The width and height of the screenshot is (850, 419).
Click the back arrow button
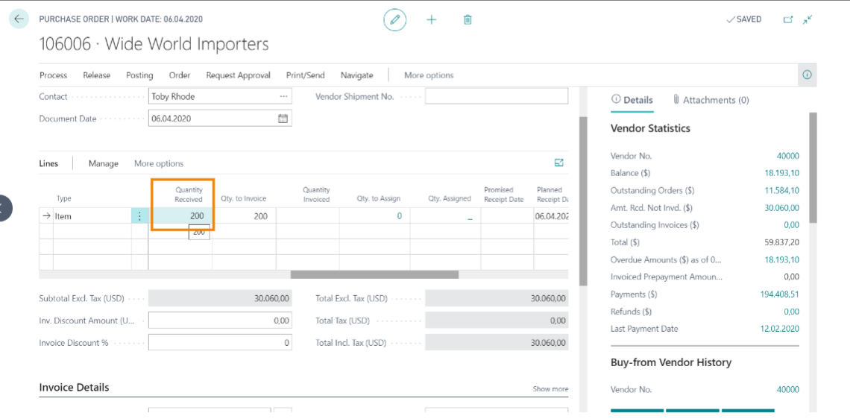pos(19,19)
